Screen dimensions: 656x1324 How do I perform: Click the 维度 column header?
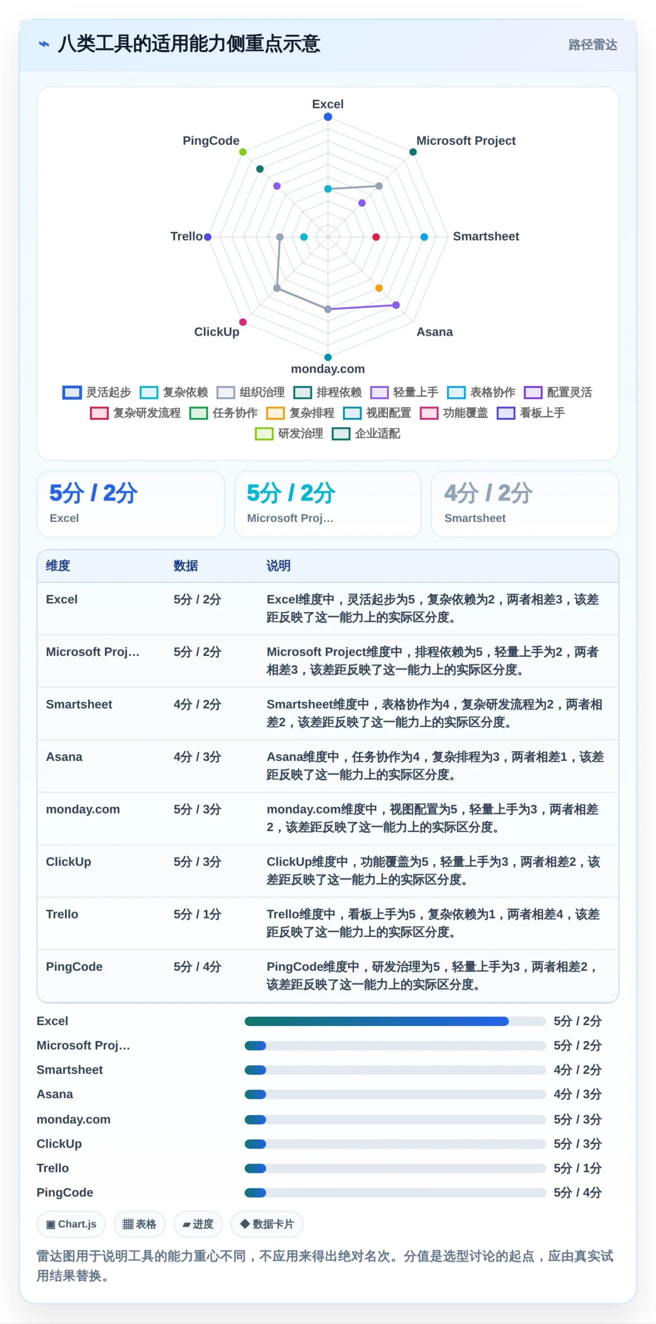(58, 566)
